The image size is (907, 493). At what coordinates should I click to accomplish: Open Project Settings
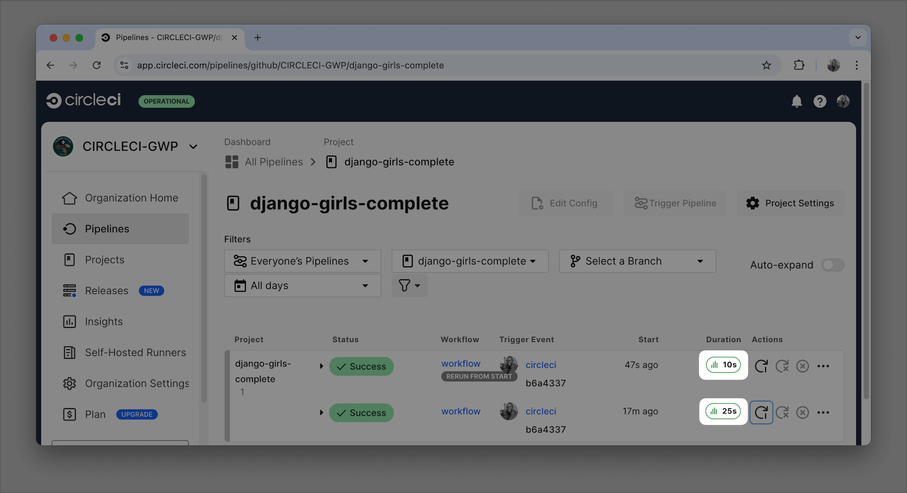coord(790,203)
